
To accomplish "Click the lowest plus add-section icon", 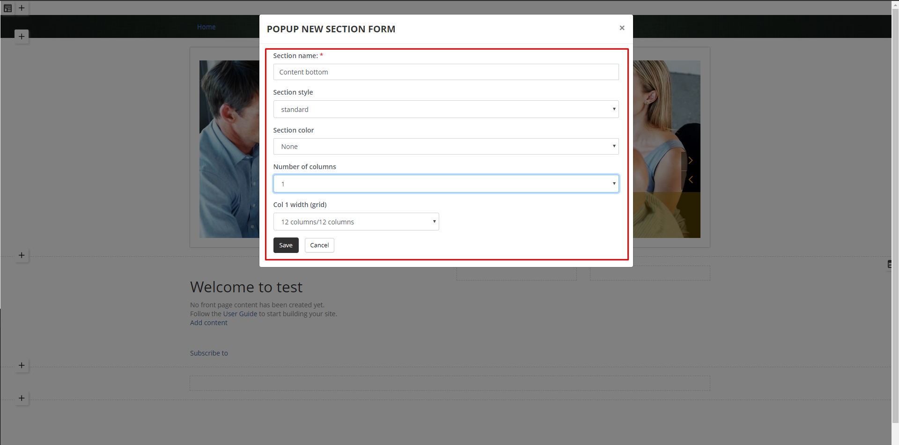I will [22, 398].
